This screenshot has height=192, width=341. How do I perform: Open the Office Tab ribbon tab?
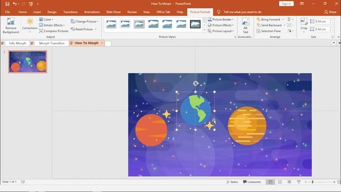(x=163, y=12)
